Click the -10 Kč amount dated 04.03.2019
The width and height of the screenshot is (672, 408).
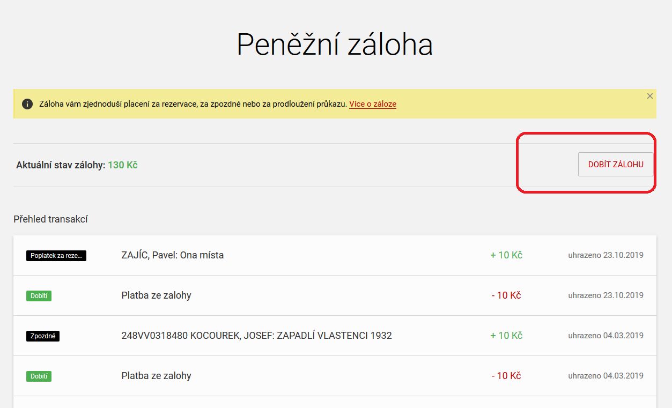506,376
